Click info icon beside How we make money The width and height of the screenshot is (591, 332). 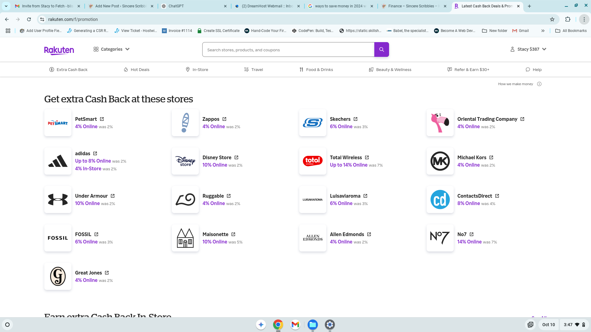pyautogui.click(x=539, y=84)
